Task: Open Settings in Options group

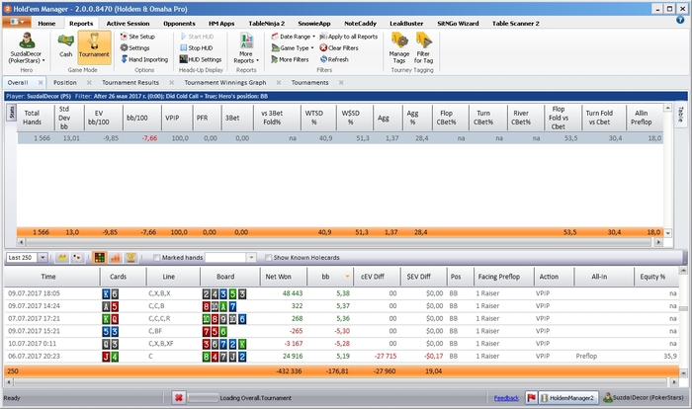Action: (135, 48)
